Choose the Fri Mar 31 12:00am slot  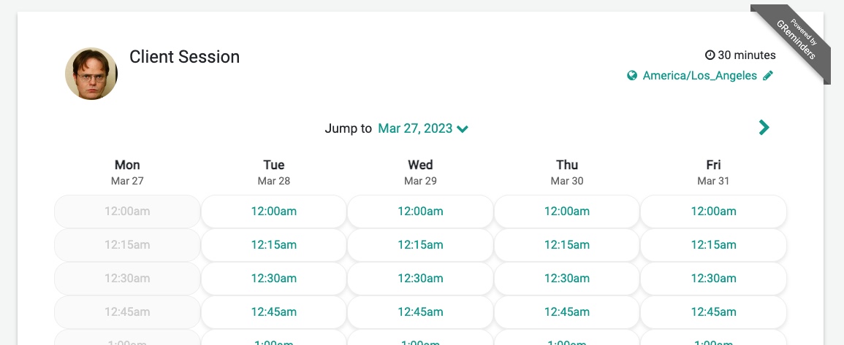point(713,212)
